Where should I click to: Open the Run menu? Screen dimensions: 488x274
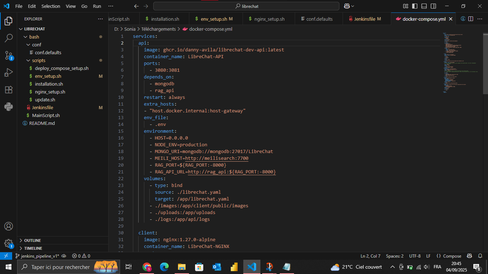[97, 6]
